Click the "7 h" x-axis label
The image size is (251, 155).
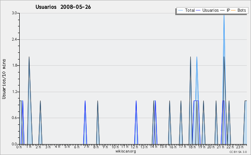(x=86, y=147)
